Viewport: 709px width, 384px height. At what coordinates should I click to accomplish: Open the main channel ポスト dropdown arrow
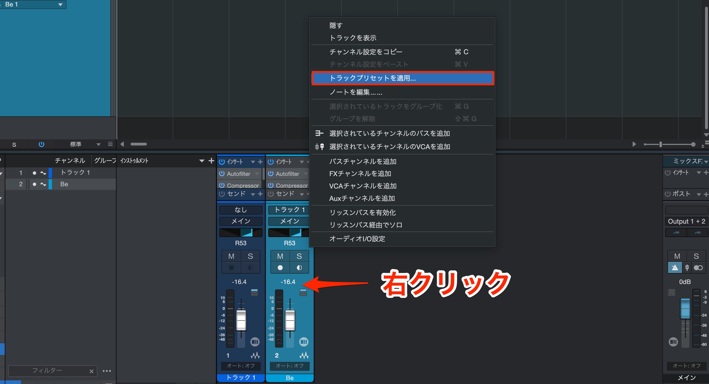[699, 194]
